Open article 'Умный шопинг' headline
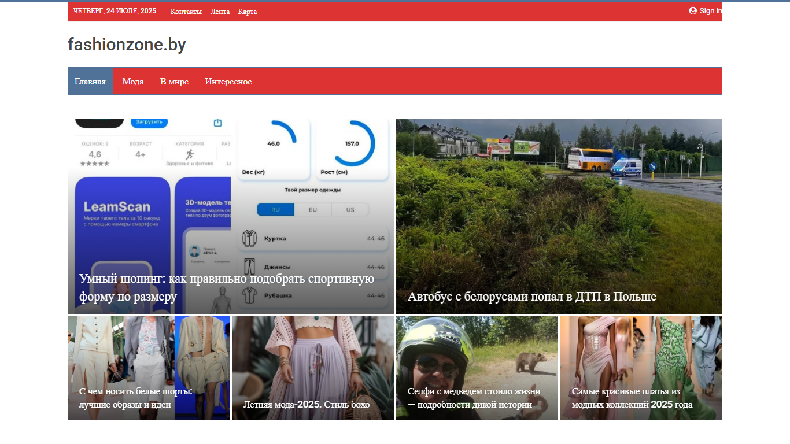The height and width of the screenshot is (444, 790). pos(227,287)
